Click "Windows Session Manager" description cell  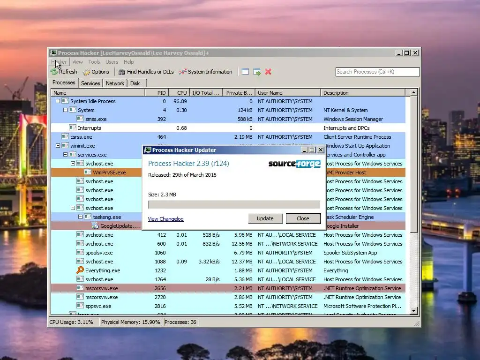point(353,119)
